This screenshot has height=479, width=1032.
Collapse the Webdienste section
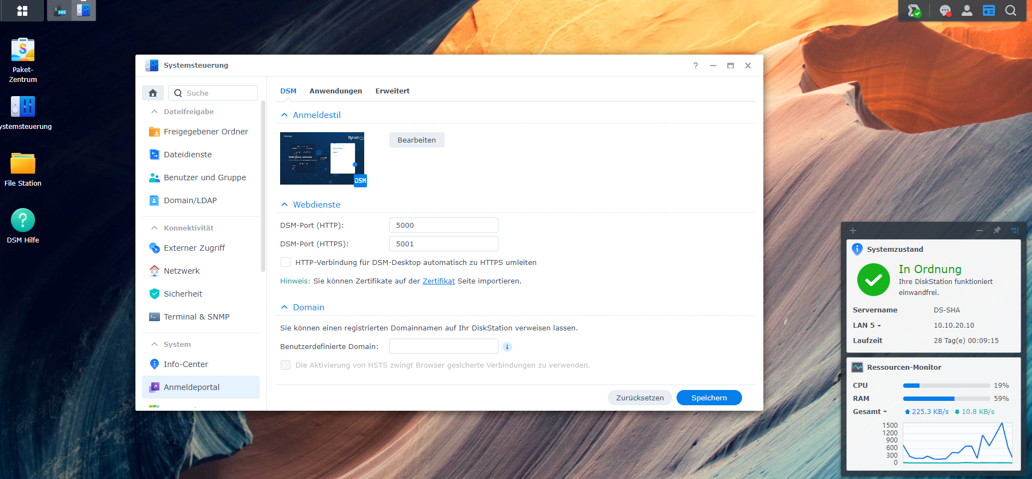click(284, 205)
